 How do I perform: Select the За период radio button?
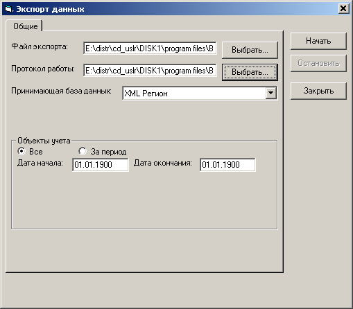83,151
